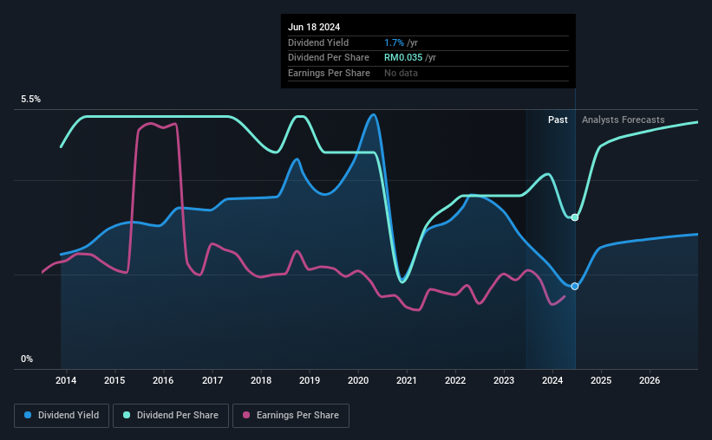The width and height of the screenshot is (712, 440).
Task: Click the 2014 x-axis label
Action: point(66,380)
